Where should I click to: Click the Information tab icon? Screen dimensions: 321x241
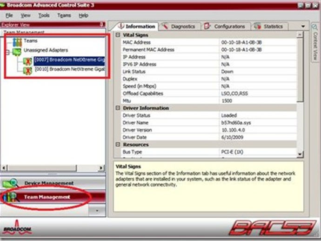click(x=121, y=26)
